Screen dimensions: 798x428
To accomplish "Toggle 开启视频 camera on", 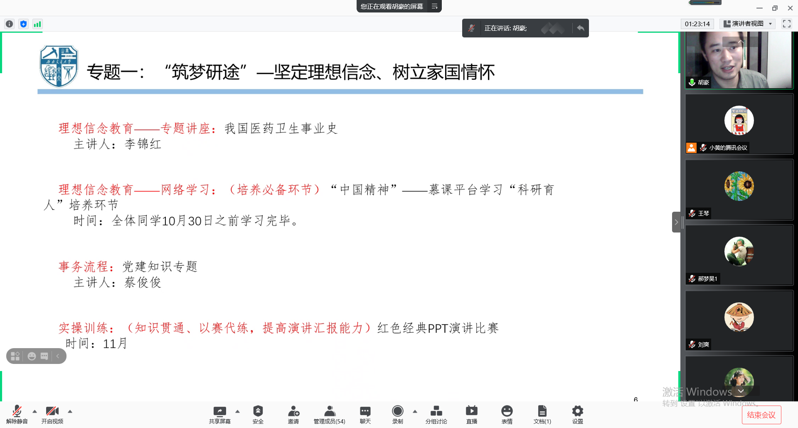I will (x=52, y=412).
